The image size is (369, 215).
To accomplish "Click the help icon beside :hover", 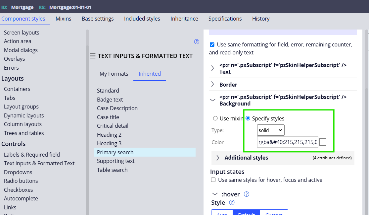I will [x=246, y=194].
